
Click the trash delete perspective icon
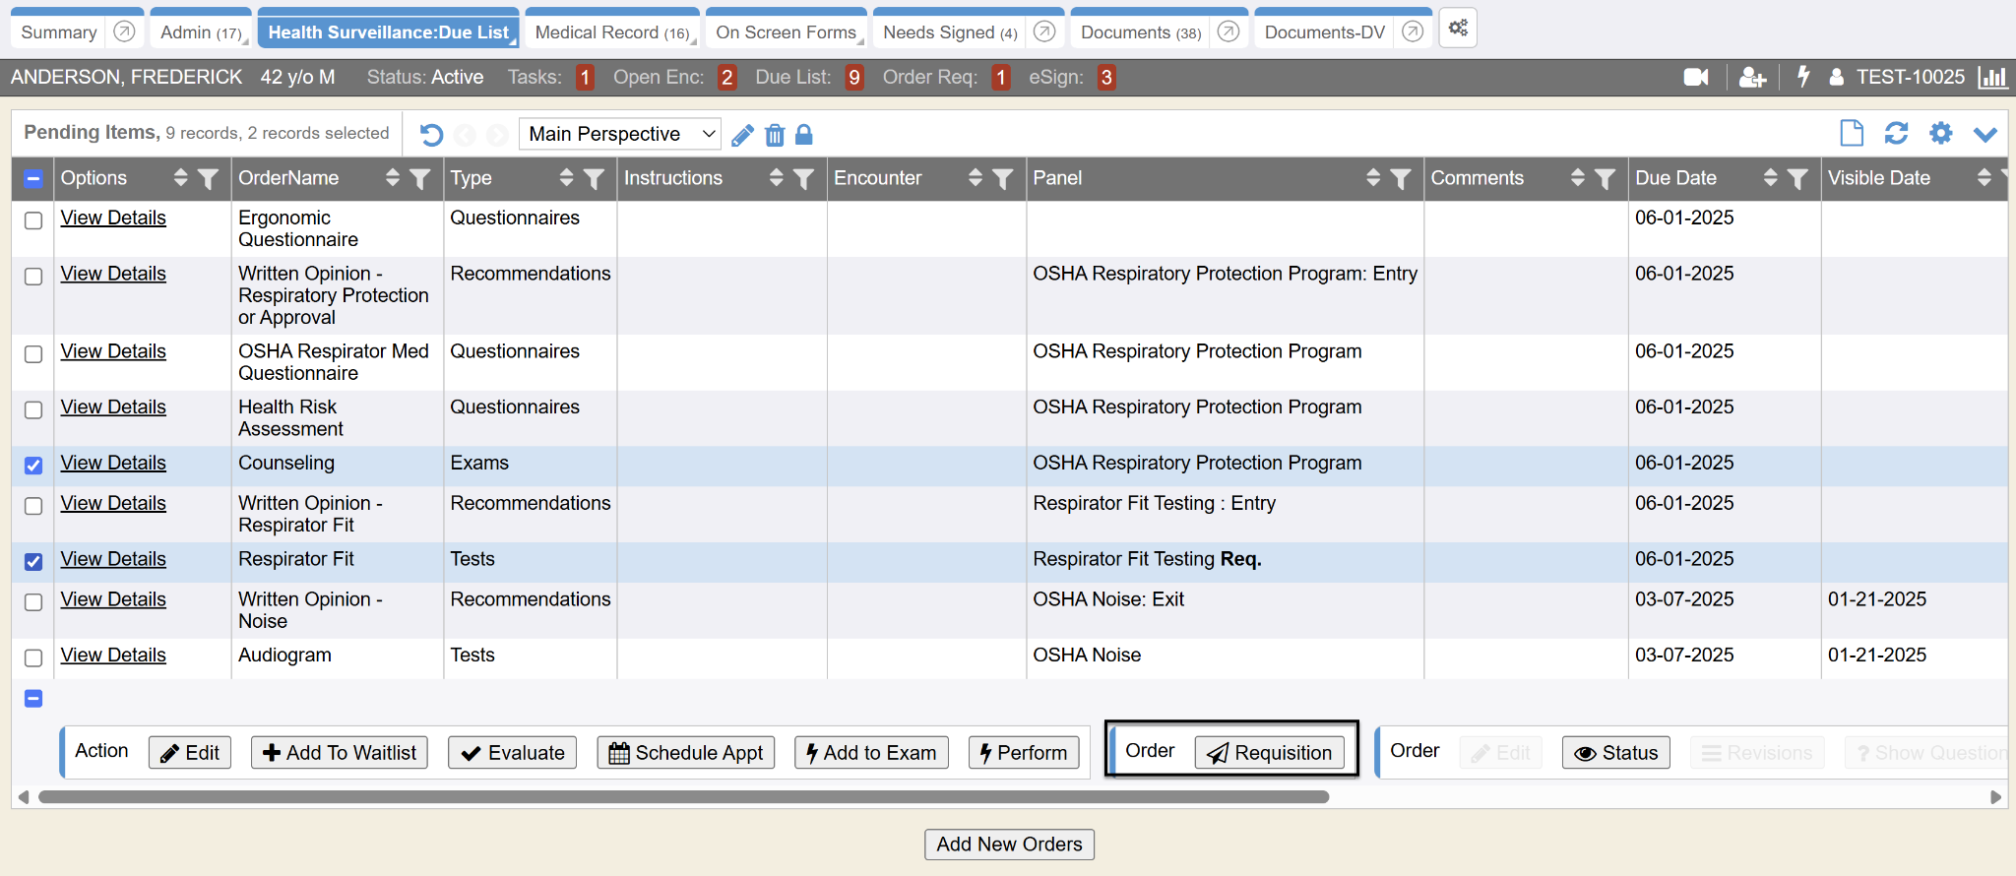(775, 135)
